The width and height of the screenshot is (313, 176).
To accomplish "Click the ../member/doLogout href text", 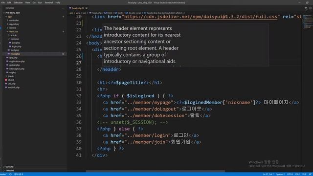I will (153, 109).
